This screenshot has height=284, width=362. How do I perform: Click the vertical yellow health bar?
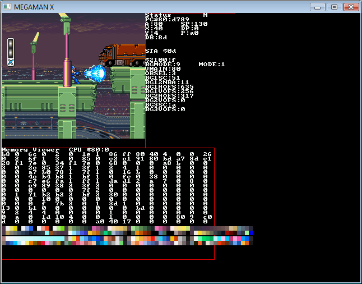(11, 48)
